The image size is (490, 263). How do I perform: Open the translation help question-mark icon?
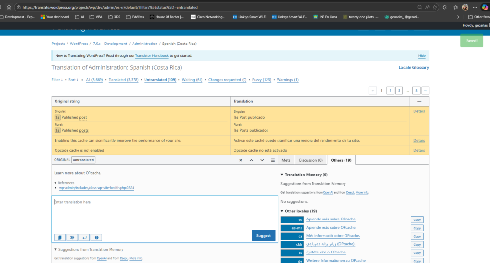pyautogui.click(x=96, y=237)
